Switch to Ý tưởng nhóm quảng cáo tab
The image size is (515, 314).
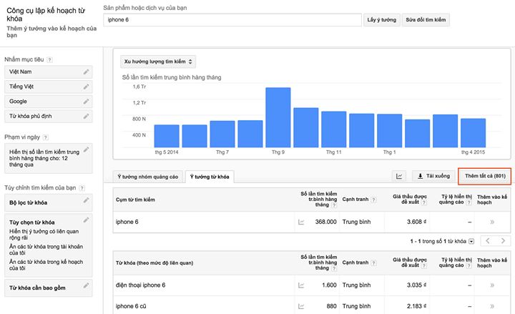148,177
